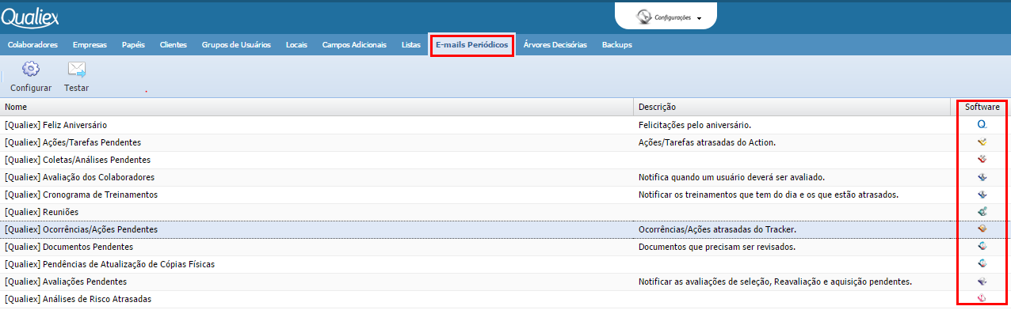Open the Clientes tab
This screenshot has width=1011, height=310.
coord(174,45)
